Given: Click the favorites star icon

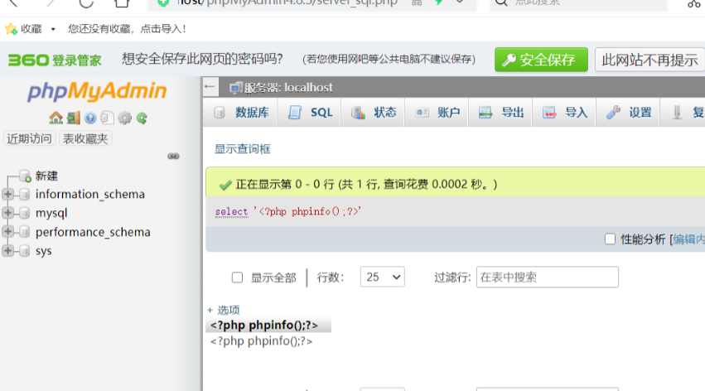Looking at the screenshot, I should coord(11,29).
